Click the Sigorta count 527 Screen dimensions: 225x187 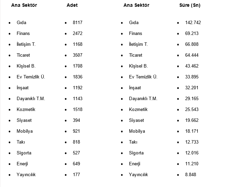click(76, 153)
